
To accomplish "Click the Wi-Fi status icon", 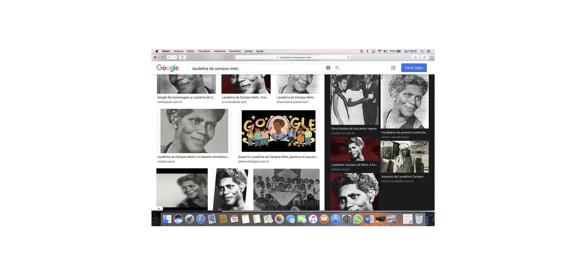I will [379, 51].
